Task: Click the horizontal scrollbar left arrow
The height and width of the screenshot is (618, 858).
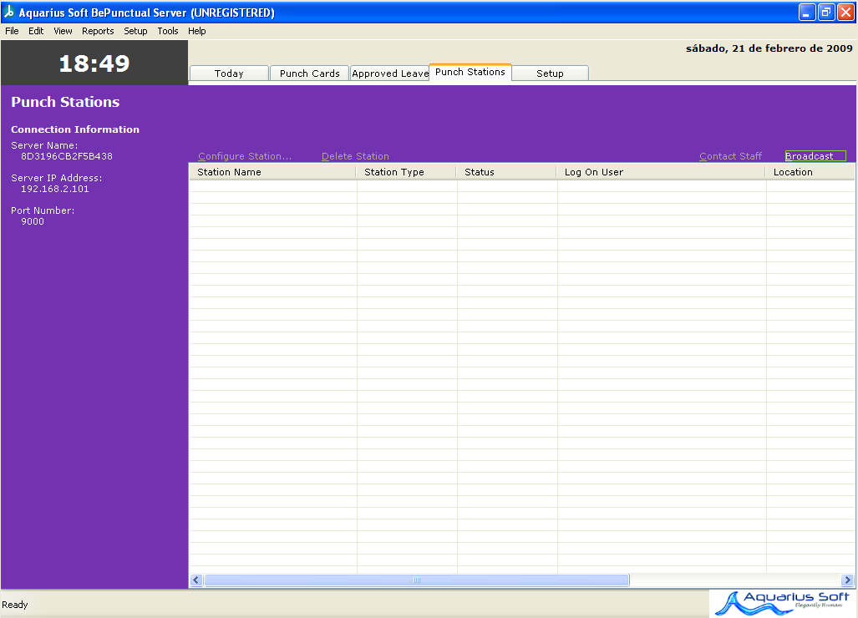Action: click(196, 580)
